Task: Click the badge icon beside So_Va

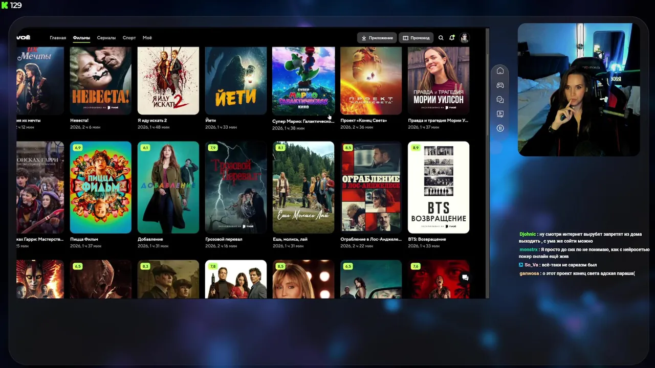Action: pyautogui.click(x=521, y=265)
